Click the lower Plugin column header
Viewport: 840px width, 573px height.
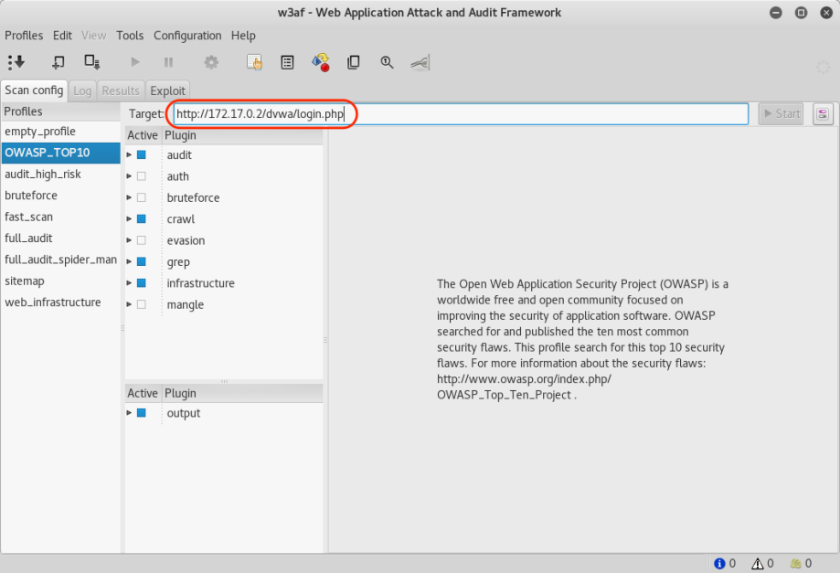pos(242,393)
